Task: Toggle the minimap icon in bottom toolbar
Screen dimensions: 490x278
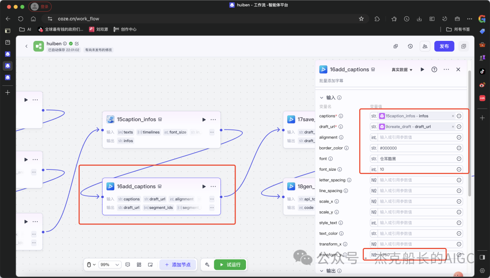Action: pyautogui.click(x=150, y=264)
